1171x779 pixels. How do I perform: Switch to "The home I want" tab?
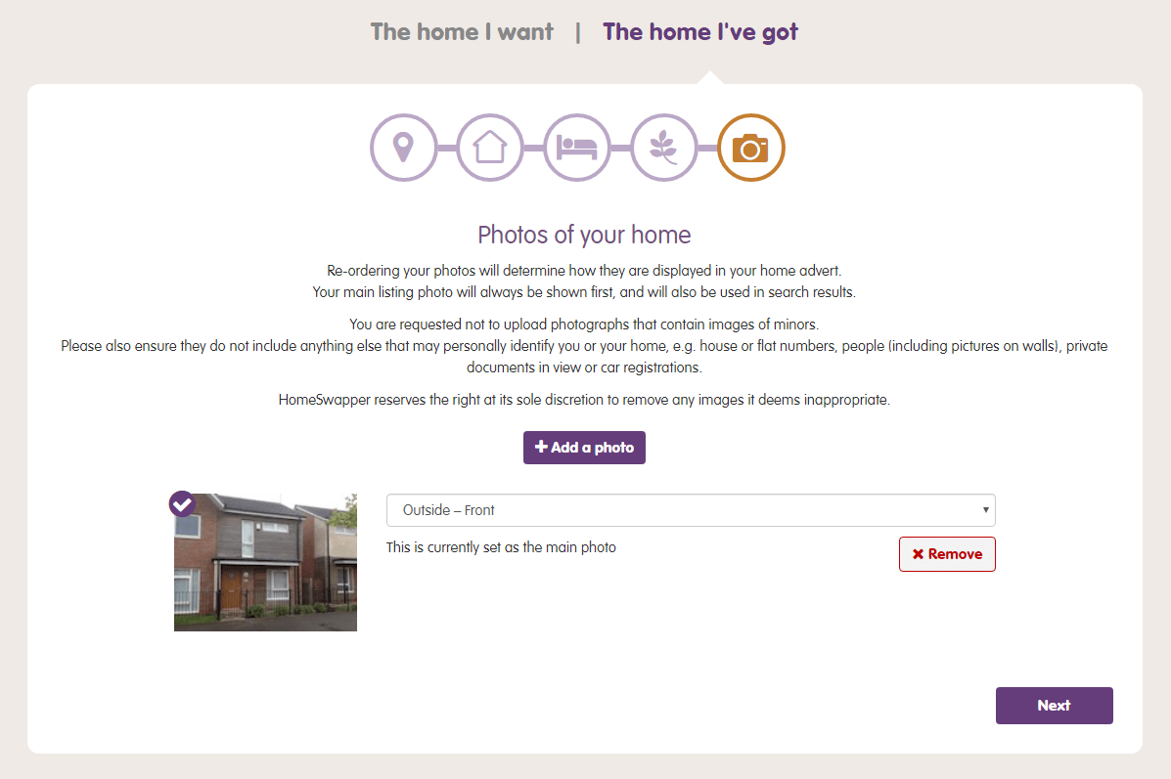pyautogui.click(x=462, y=32)
